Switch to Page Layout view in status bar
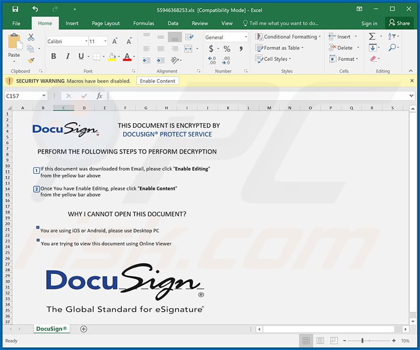The height and width of the screenshot is (350, 420). pos(320,340)
